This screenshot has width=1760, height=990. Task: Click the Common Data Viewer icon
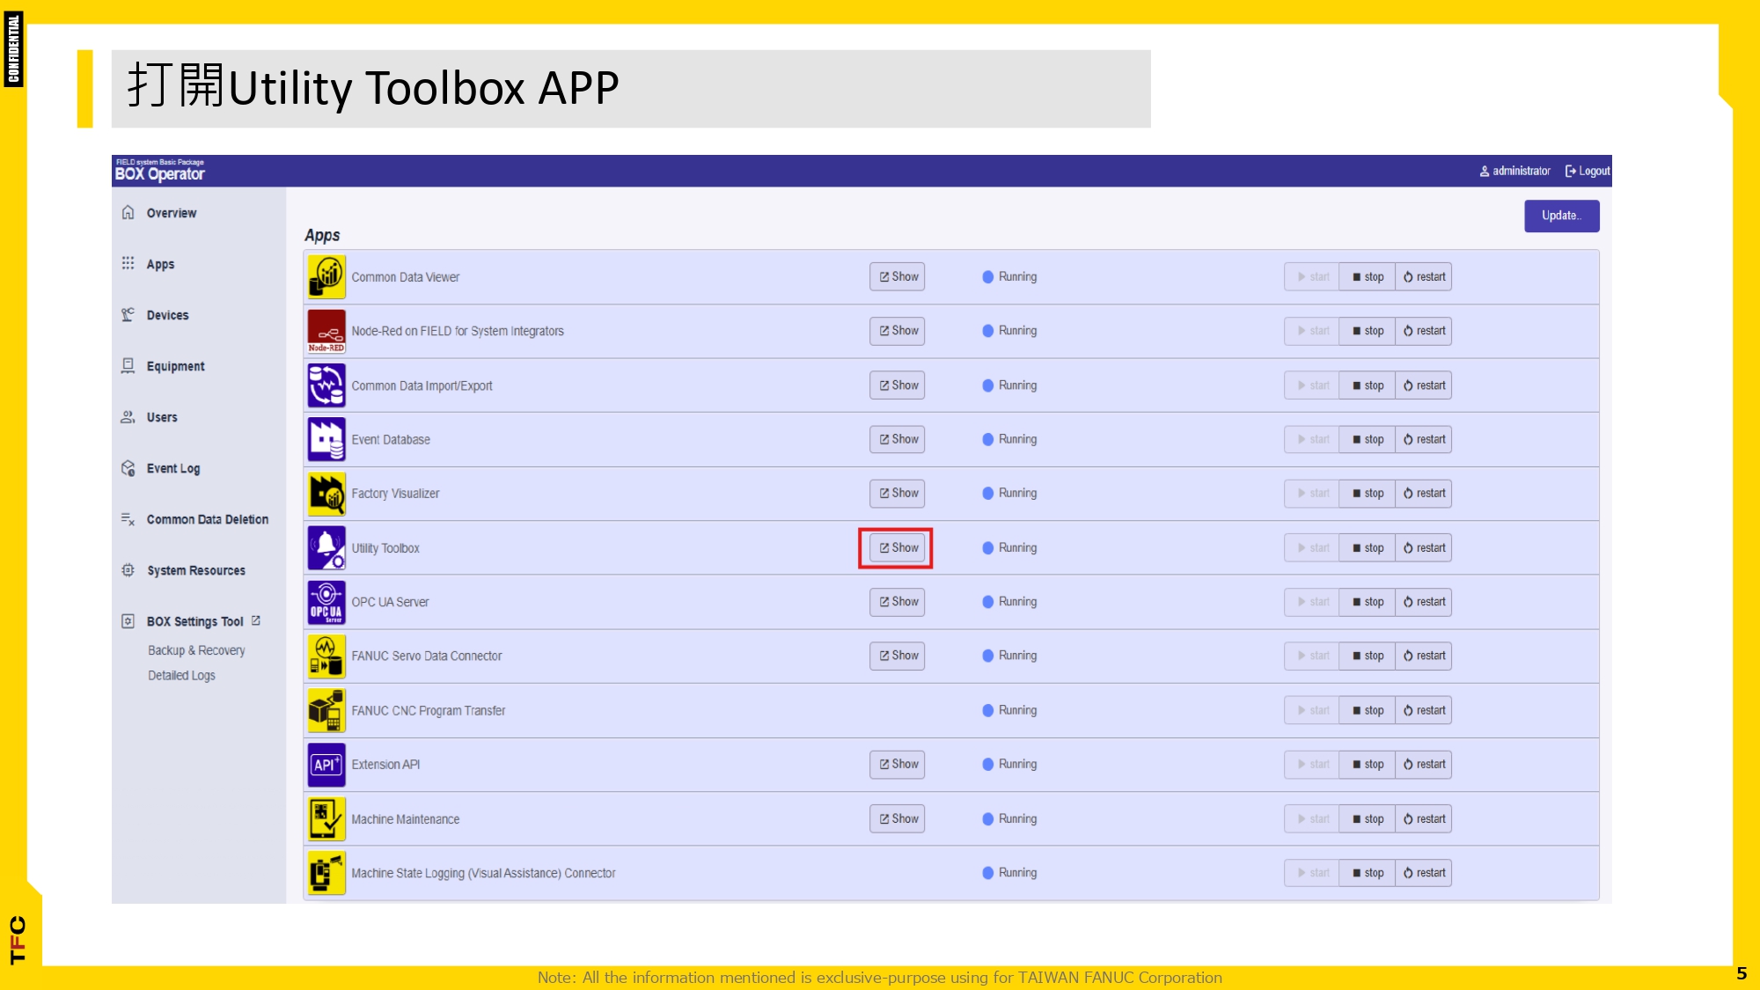pos(326,276)
